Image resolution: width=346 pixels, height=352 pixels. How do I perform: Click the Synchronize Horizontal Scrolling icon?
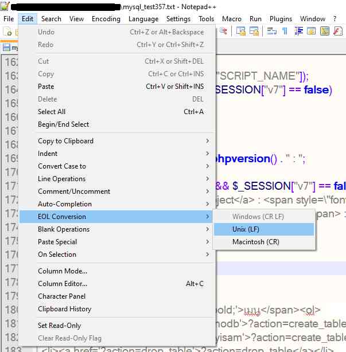pyautogui.click(x=254, y=32)
